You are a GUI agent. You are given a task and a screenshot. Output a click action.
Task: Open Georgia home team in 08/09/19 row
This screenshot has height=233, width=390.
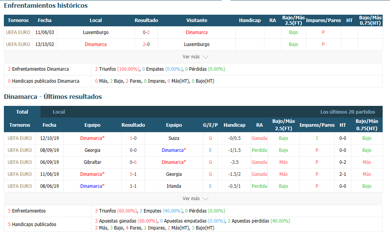click(92, 150)
